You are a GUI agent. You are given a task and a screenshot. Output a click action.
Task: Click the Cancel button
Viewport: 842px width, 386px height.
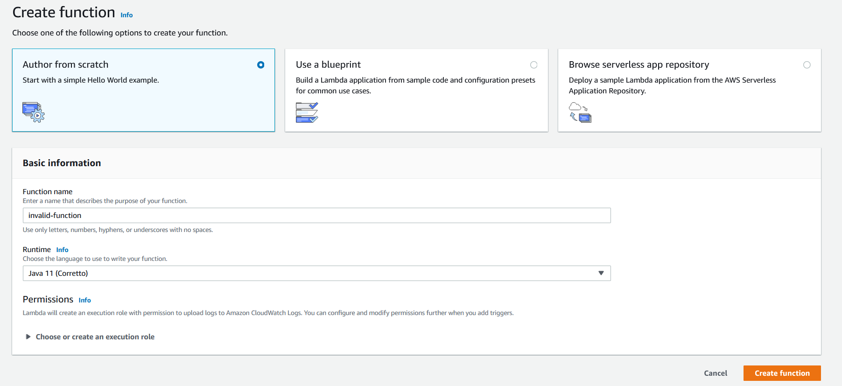716,373
